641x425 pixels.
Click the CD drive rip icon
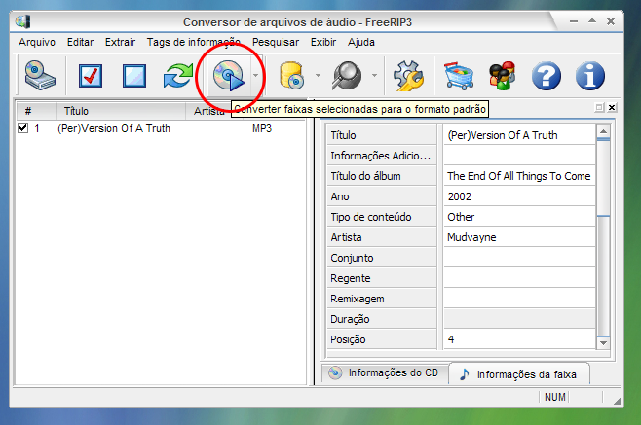click(x=40, y=76)
